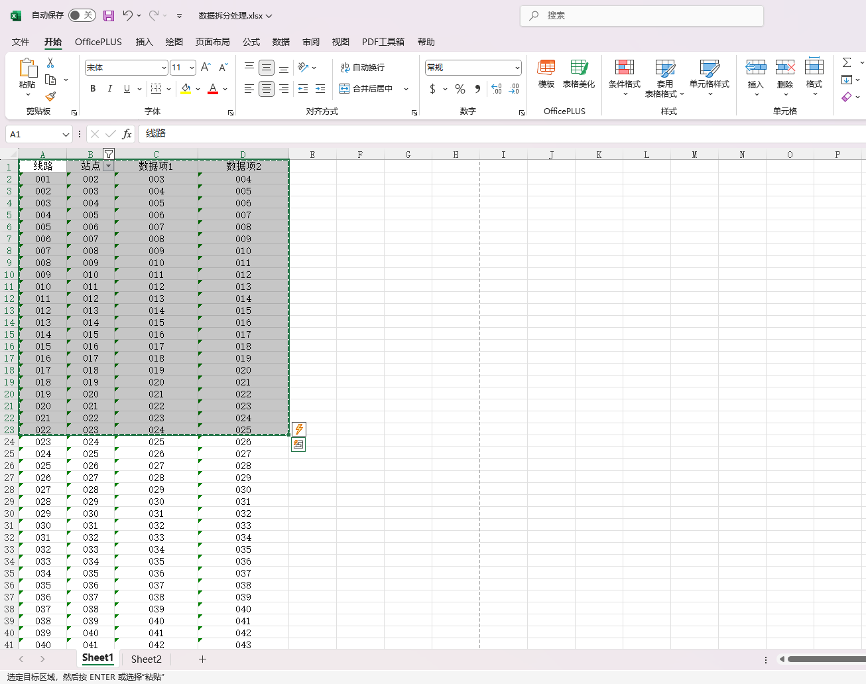Align text left
The image size is (866, 684).
(x=249, y=88)
